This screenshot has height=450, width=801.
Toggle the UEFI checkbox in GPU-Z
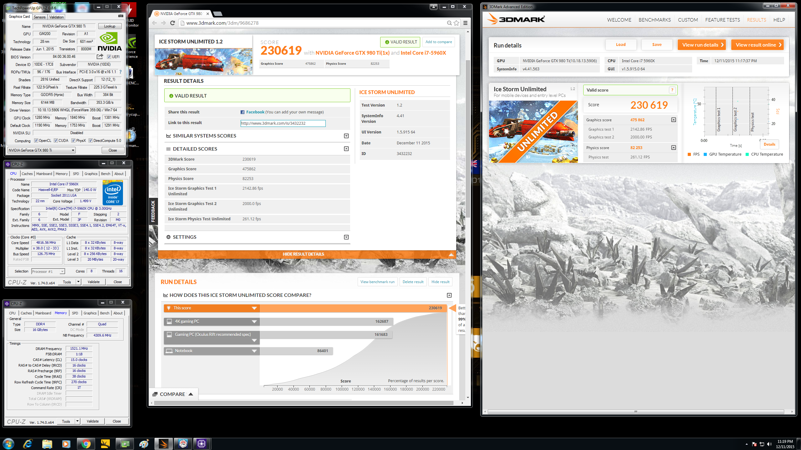[109, 57]
